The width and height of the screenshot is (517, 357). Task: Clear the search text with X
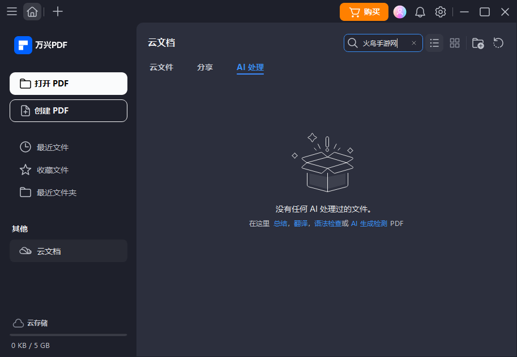coord(414,43)
